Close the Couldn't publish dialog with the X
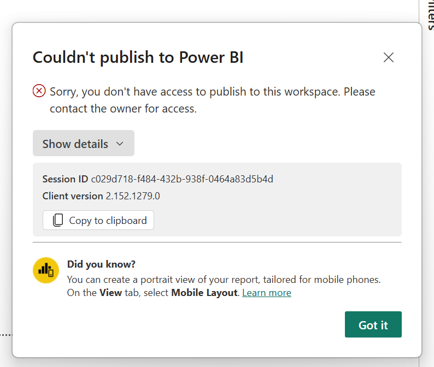 tap(388, 57)
